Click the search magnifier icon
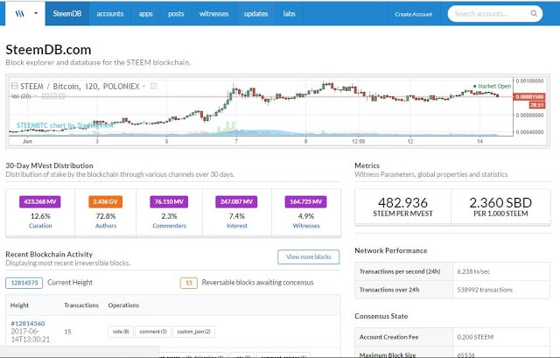Screen dimensions: 560x358 (x=534, y=14)
